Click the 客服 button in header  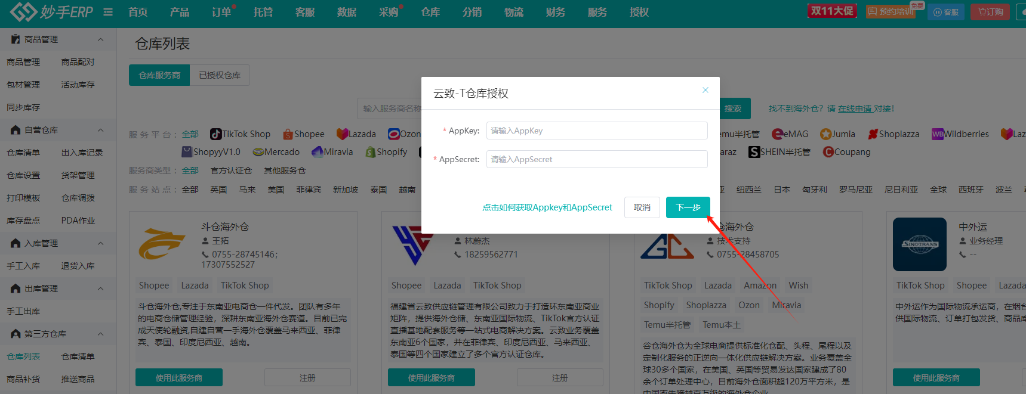point(946,12)
